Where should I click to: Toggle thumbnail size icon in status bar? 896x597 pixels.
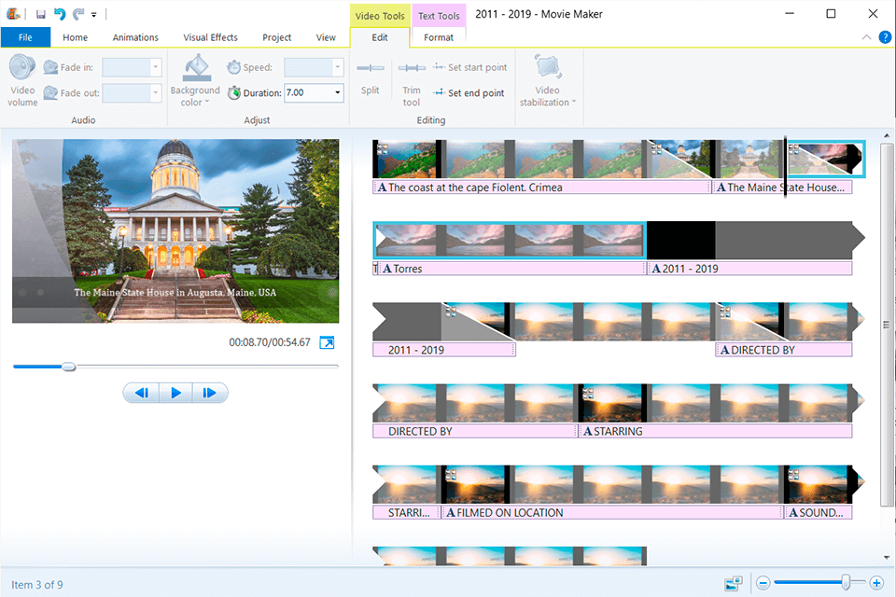(734, 583)
